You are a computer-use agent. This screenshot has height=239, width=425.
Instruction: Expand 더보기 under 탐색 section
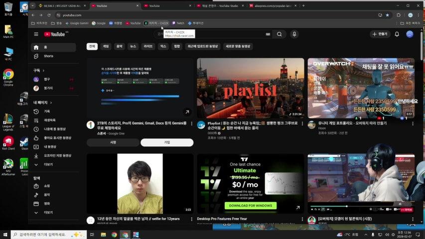click(48, 212)
